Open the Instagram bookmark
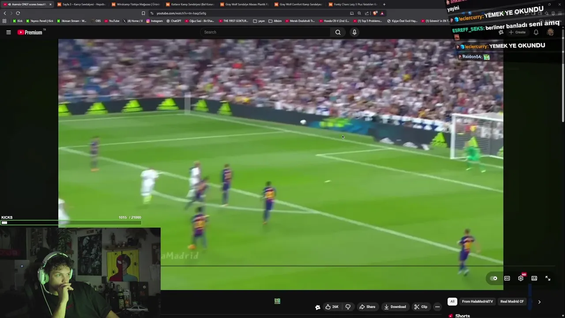Image resolution: width=565 pixels, height=318 pixels. pos(154,21)
